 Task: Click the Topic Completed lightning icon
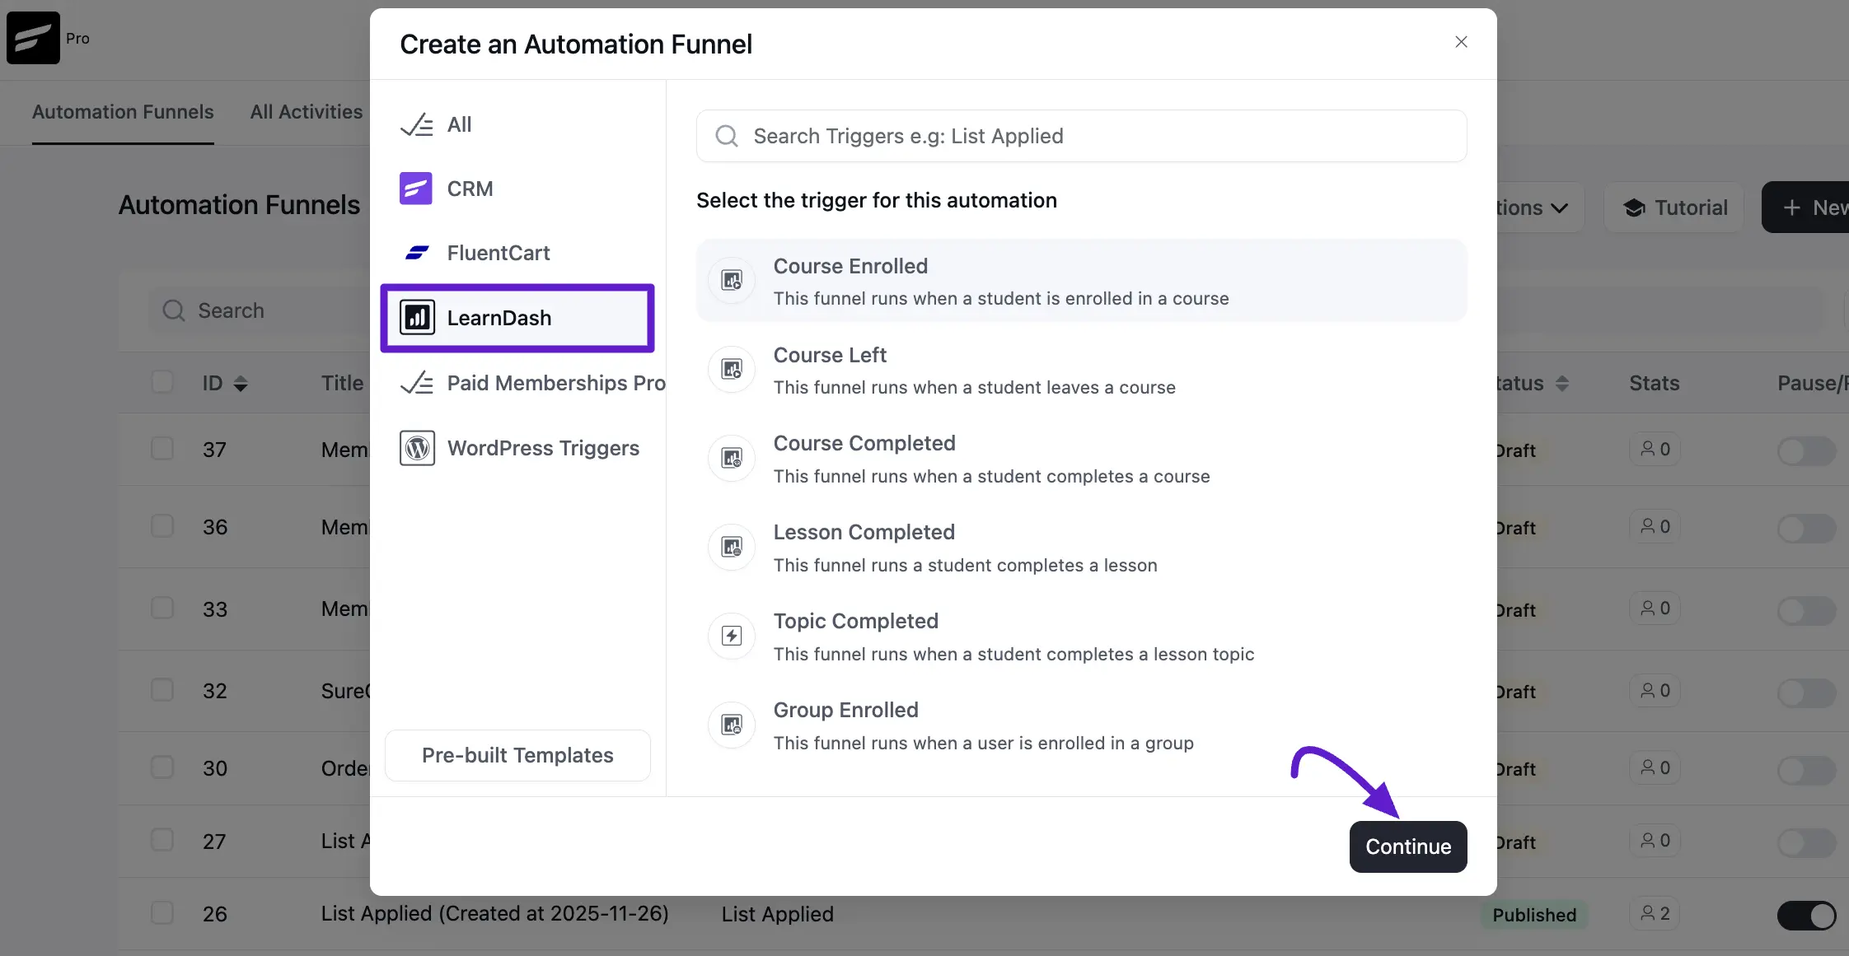coord(732,636)
